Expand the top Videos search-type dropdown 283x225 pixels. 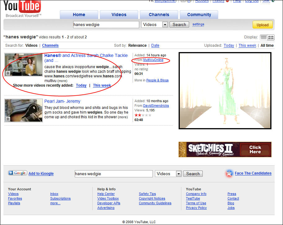coord(155,24)
